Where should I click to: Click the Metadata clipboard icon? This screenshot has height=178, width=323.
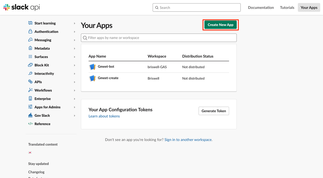pyautogui.click(x=30, y=48)
